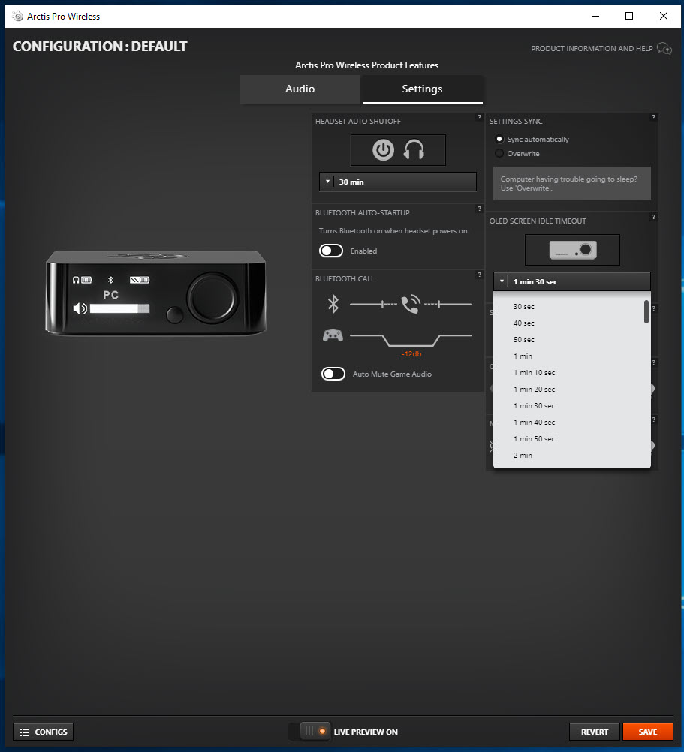Click the timeout list scrollbar thumb
684x752 pixels.
646,311
